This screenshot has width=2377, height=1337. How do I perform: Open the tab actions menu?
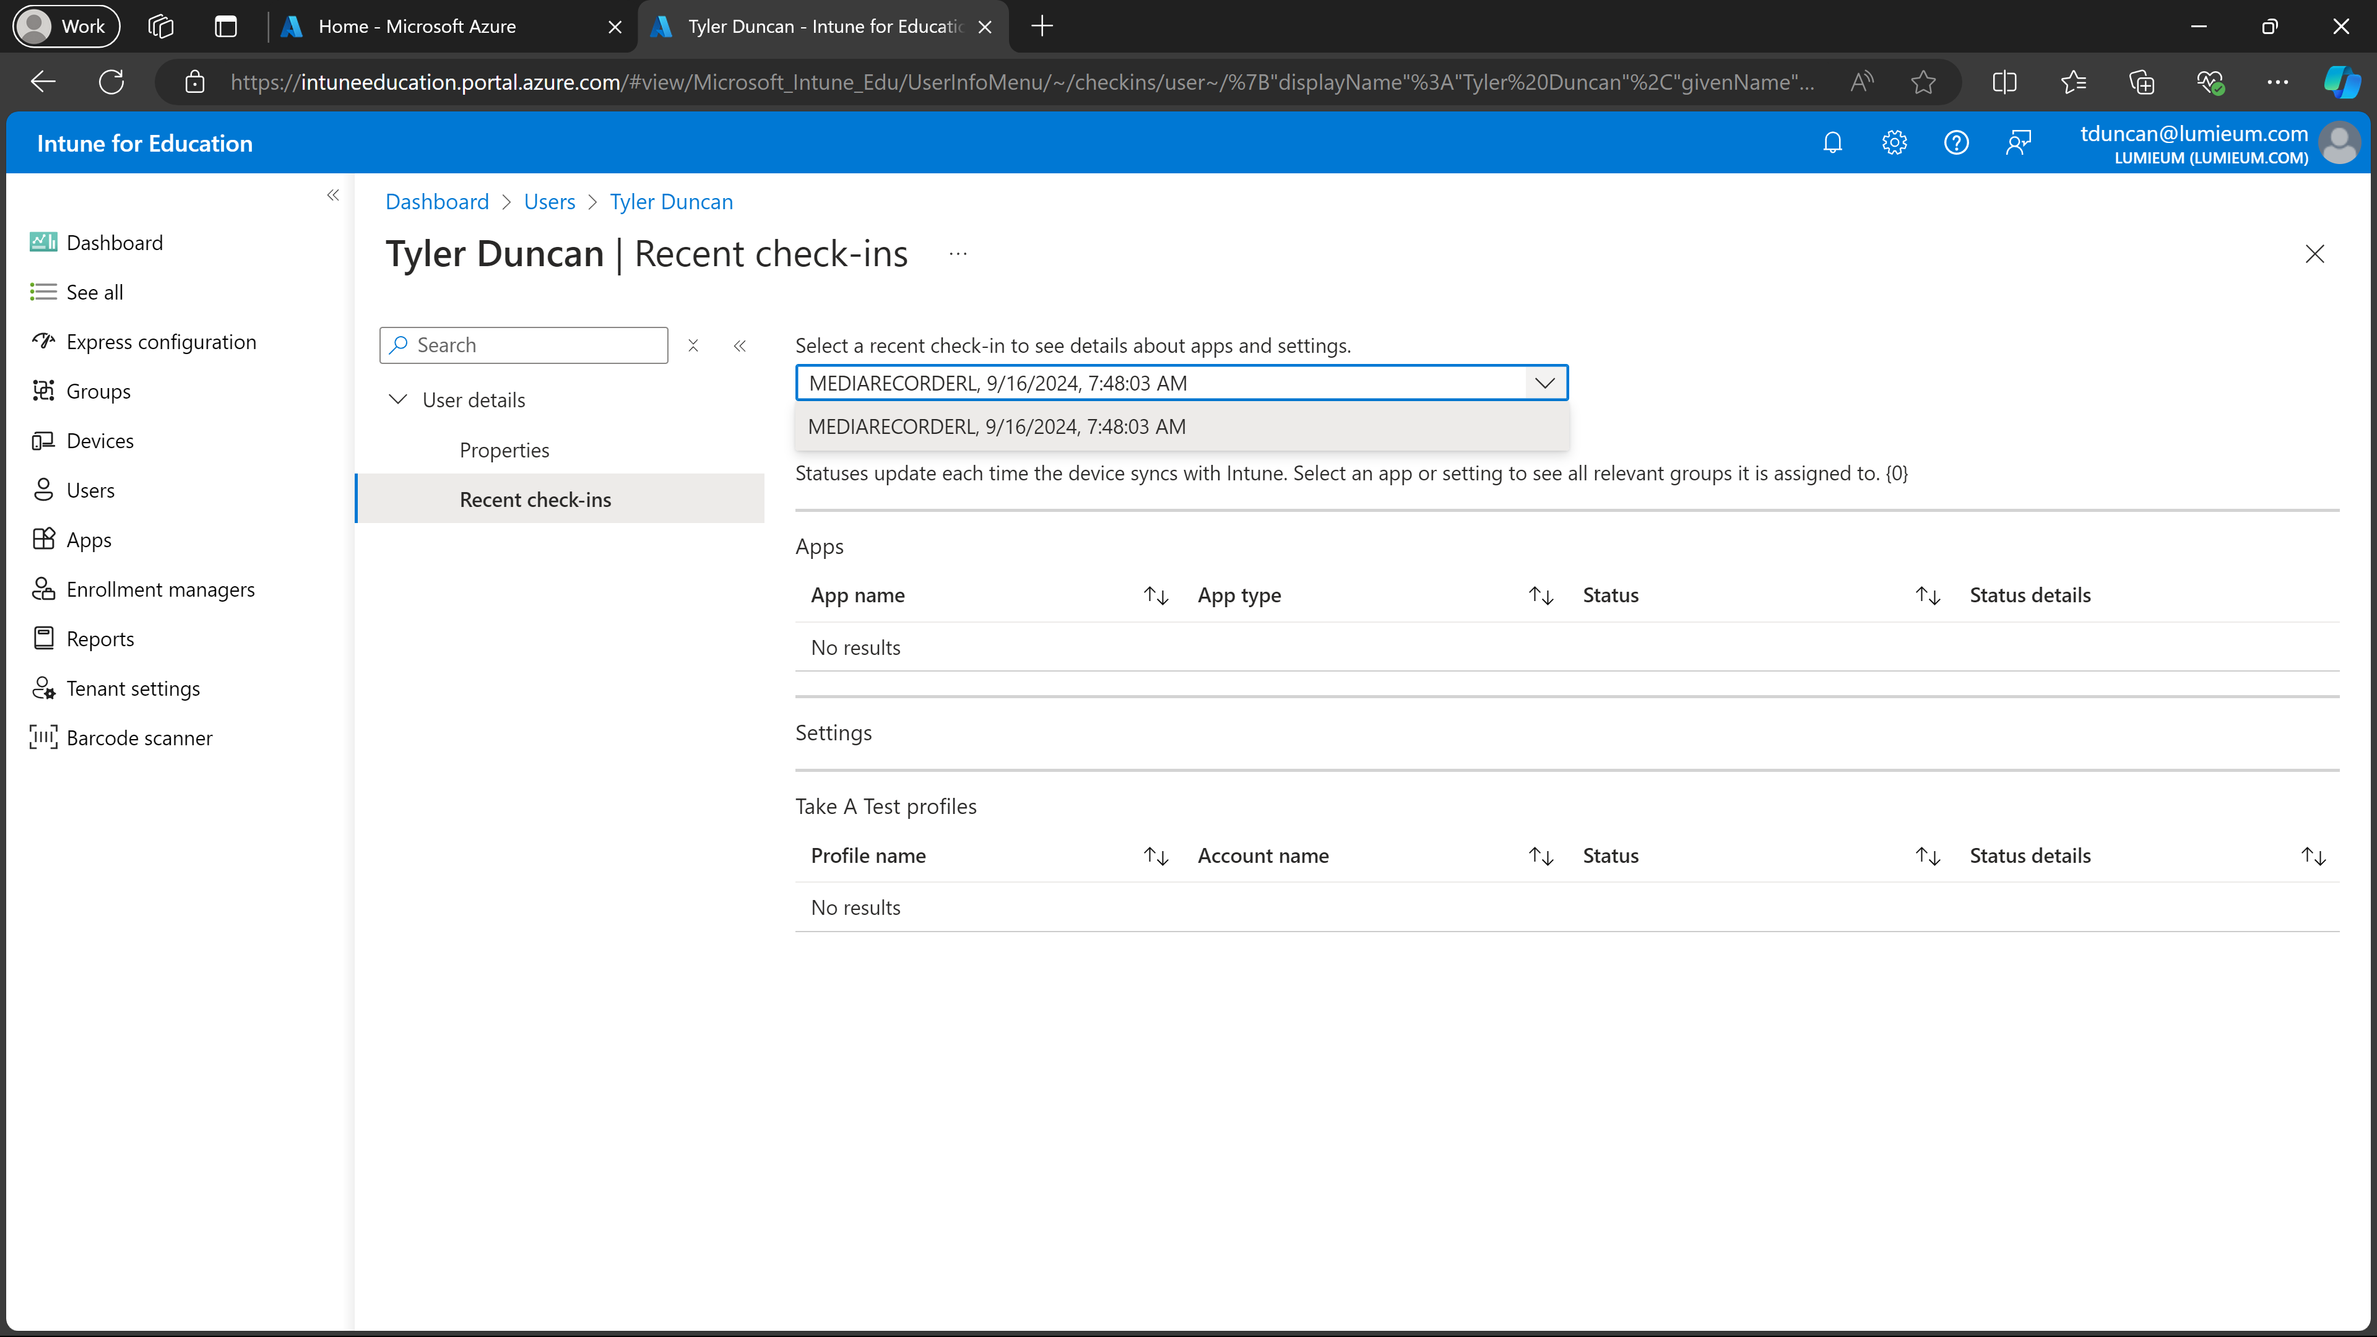click(226, 26)
